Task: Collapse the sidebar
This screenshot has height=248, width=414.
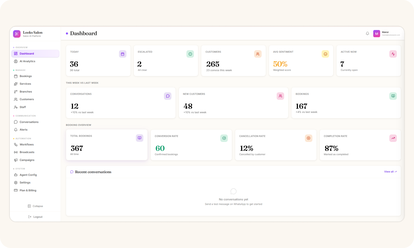Action: click(x=35, y=206)
